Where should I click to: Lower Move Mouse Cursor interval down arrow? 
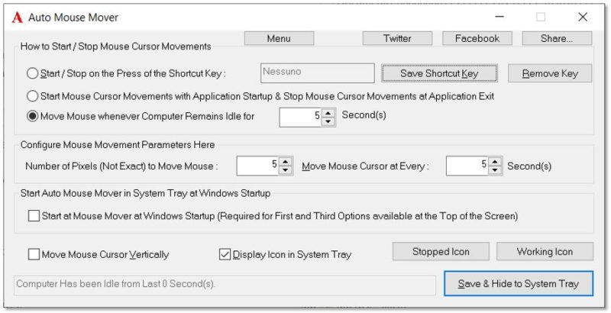(495, 170)
